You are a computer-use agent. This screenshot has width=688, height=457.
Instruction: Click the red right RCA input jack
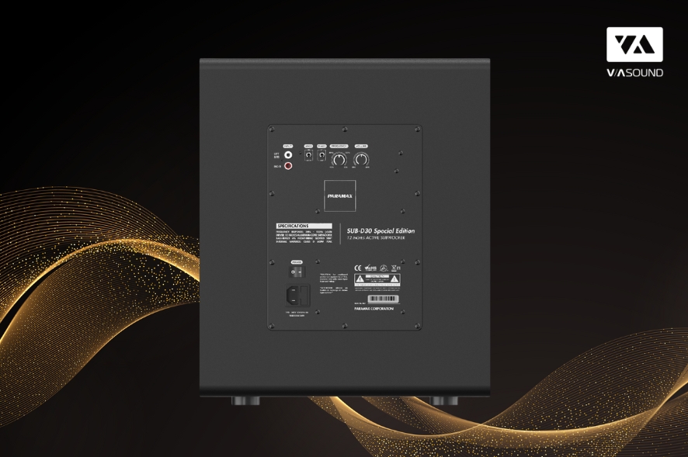pyautogui.click(x=288, y=166)
